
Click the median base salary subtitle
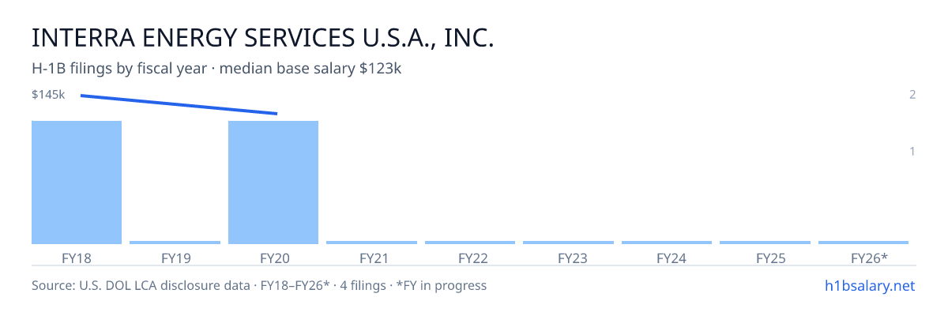click(x=217, y=69)
